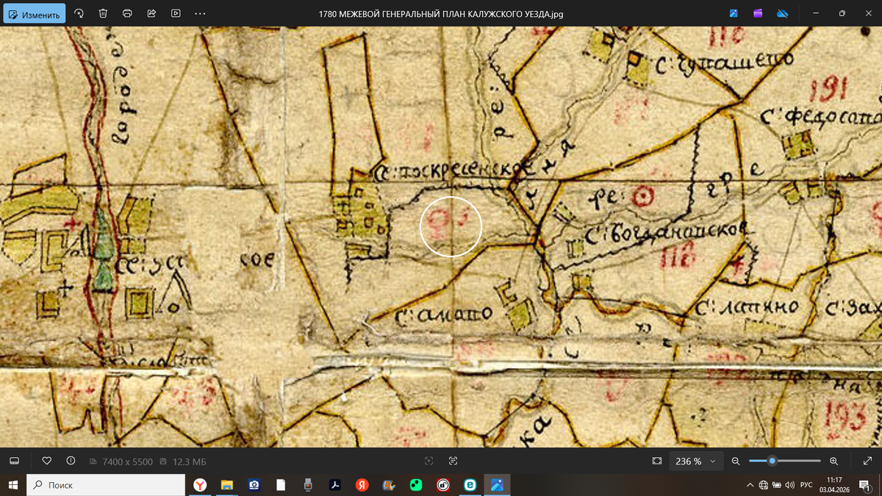
Task: Toggle the filmstrip view icon
Action: (14, 461)
